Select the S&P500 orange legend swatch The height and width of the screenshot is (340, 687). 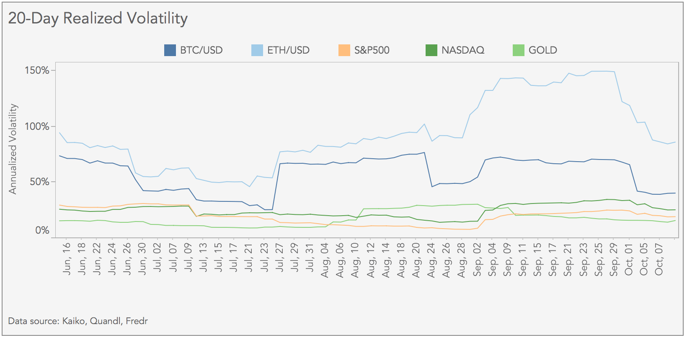(x=344, y=50)
